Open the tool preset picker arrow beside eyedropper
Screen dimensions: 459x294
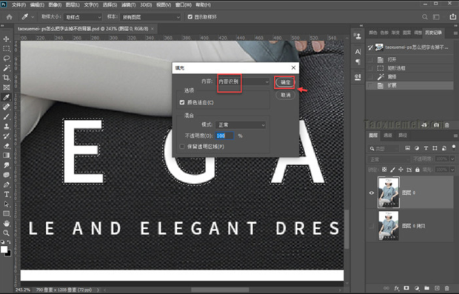pyautogui.click(x=33, y=17)
